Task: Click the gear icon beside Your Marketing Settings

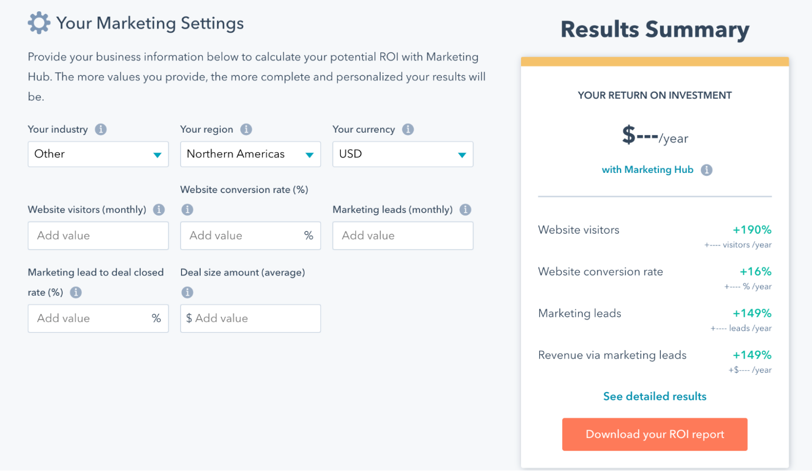Action: (39, 23)
